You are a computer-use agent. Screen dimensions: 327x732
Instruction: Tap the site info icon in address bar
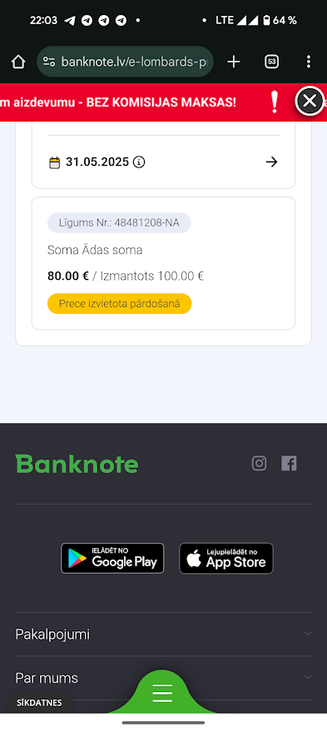(x=49, y=62)
